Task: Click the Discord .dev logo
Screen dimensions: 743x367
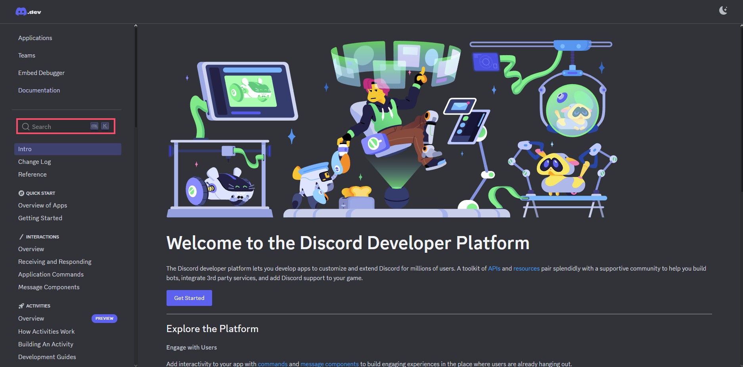Action: point(28,12)
